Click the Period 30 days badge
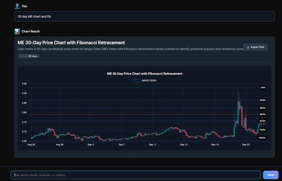The width and height of the screenshot is (282, 181). coord(29,56)
